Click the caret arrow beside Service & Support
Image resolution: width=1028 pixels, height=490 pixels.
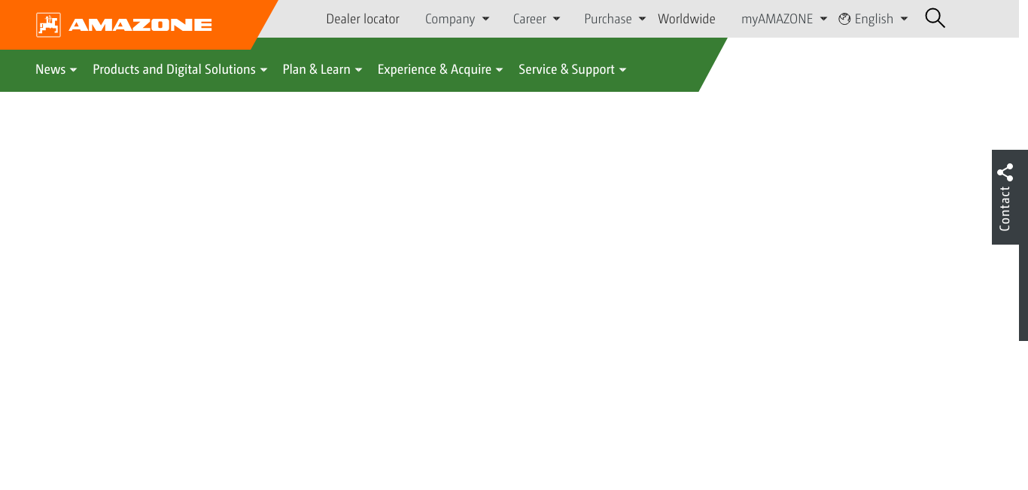tap(622, 70)
